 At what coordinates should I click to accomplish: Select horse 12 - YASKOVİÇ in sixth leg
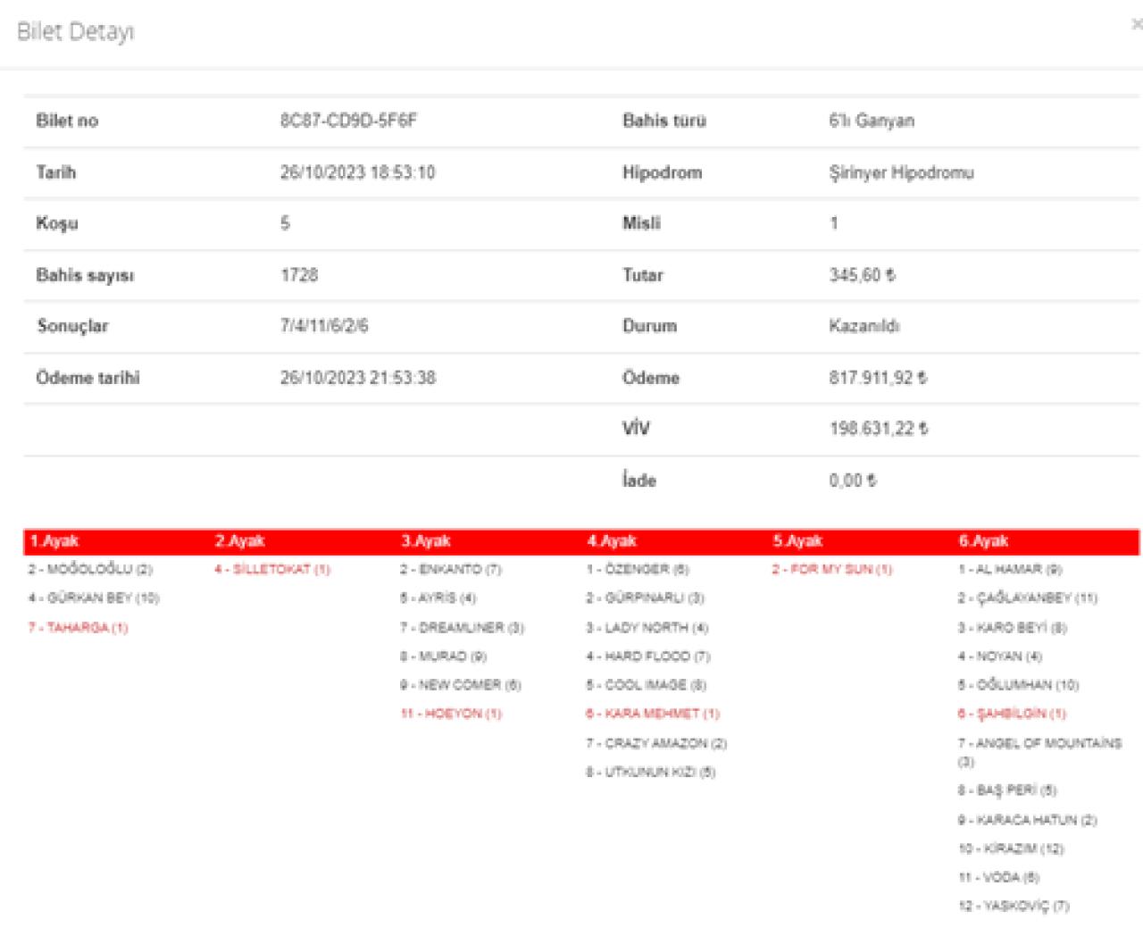[1014, 907]
